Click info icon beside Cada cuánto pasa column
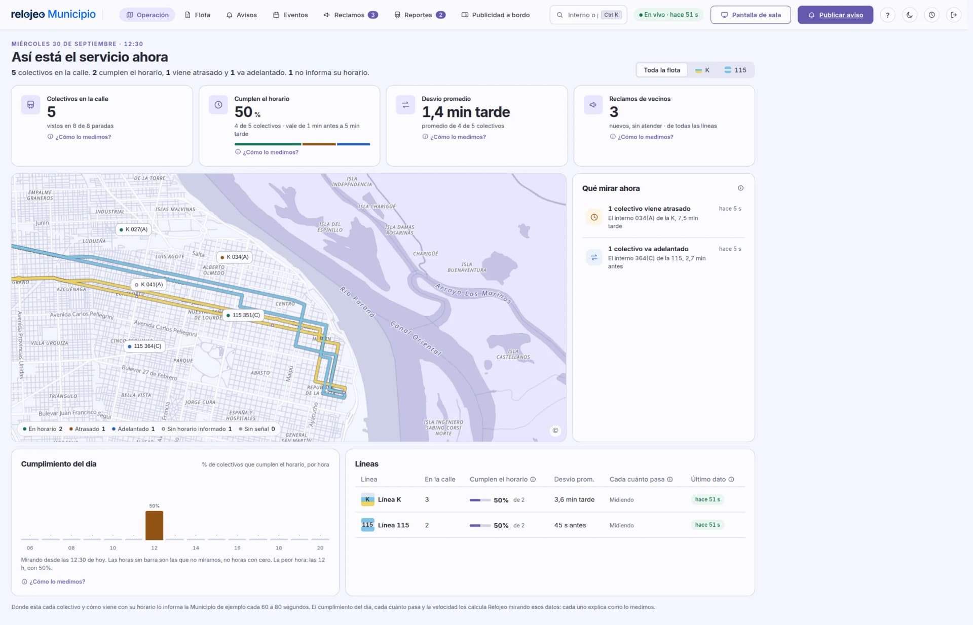The height and width of the screenshot is (625, 973). [x=669, y=480]
